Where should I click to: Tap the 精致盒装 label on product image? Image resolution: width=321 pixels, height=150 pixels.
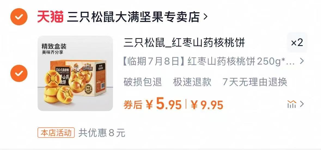point(54,46)
